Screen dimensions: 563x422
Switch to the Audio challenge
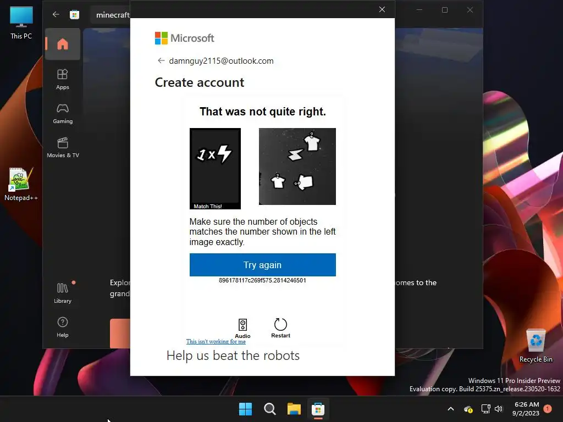pos(242,329)
